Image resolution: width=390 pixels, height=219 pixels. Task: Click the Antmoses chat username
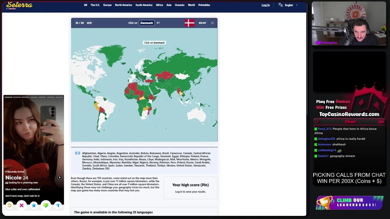click(x=324, y=144)
